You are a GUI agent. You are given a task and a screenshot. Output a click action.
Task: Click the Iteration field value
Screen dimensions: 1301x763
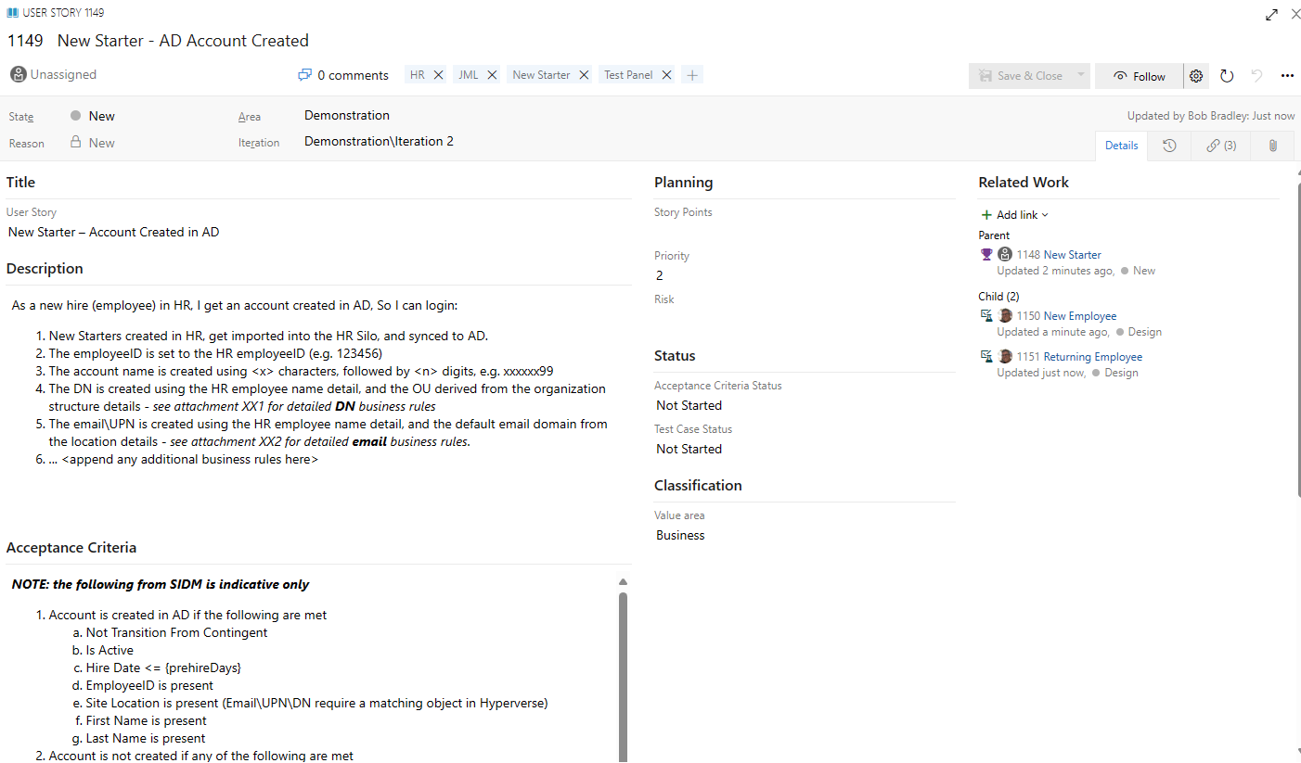378,141
